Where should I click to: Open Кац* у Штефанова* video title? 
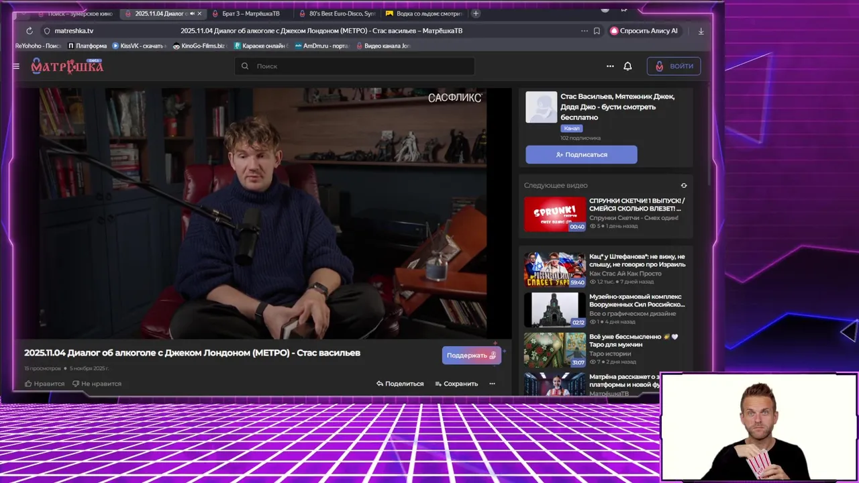pyautogui.click(x=638, y=260)
